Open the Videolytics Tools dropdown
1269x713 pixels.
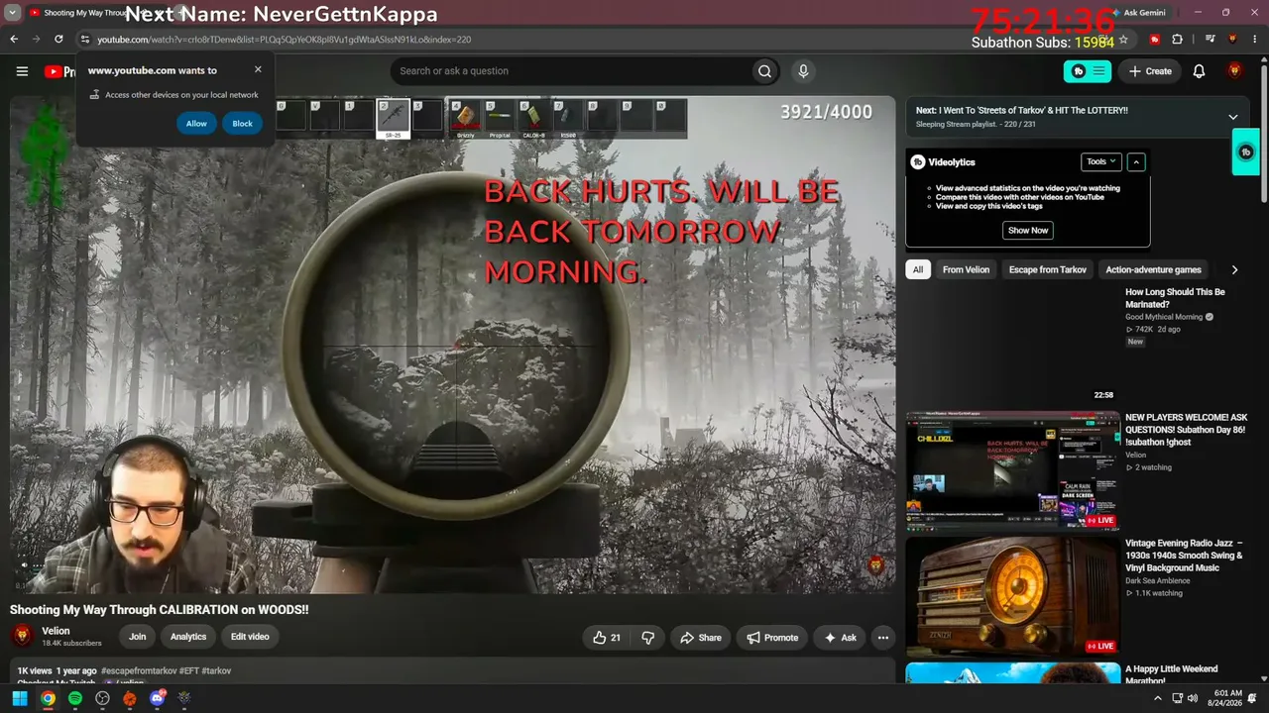click(x=1100, y=161)
